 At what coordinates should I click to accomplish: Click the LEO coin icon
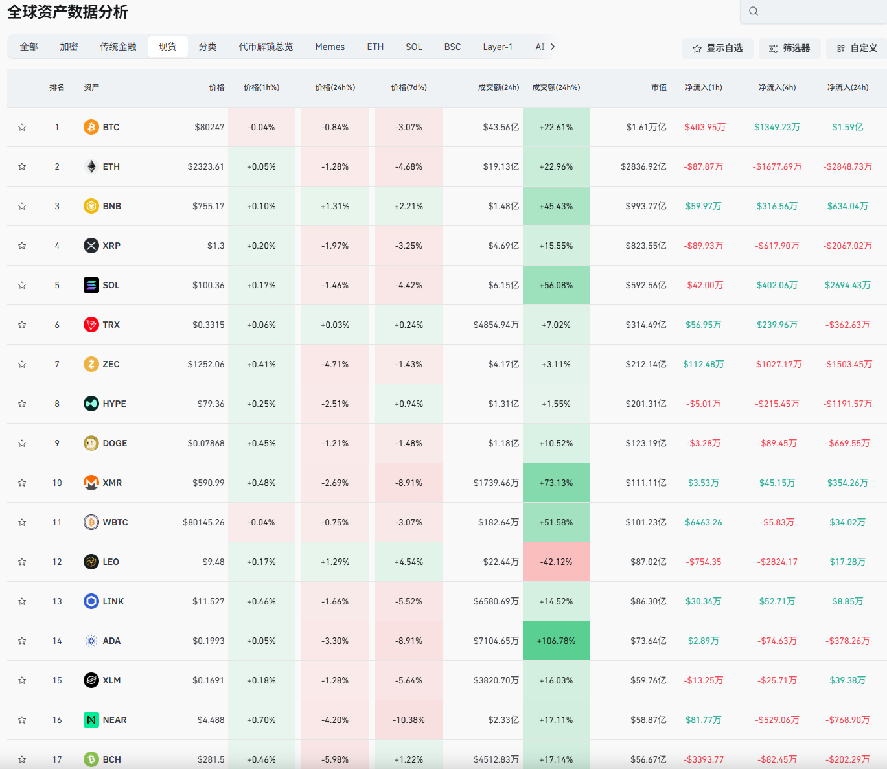pos(91,562)
